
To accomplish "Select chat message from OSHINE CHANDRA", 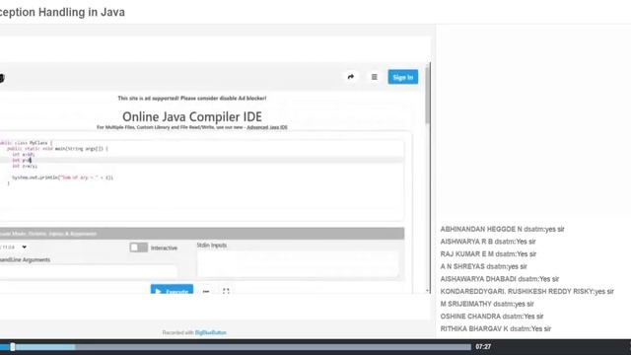I will click(x=492, y=317).
